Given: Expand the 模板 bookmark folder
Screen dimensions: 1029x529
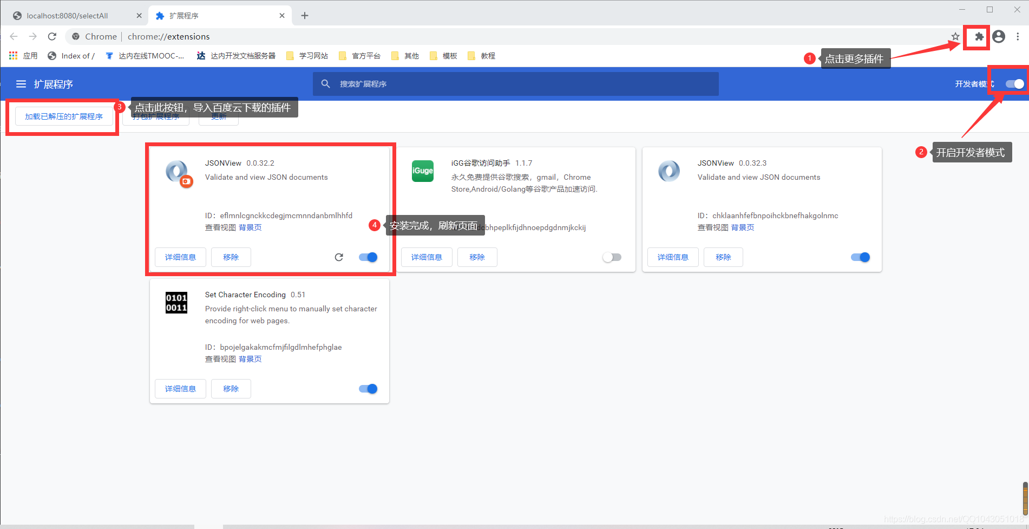Looking at the screenshot, I should pos(443,56).
